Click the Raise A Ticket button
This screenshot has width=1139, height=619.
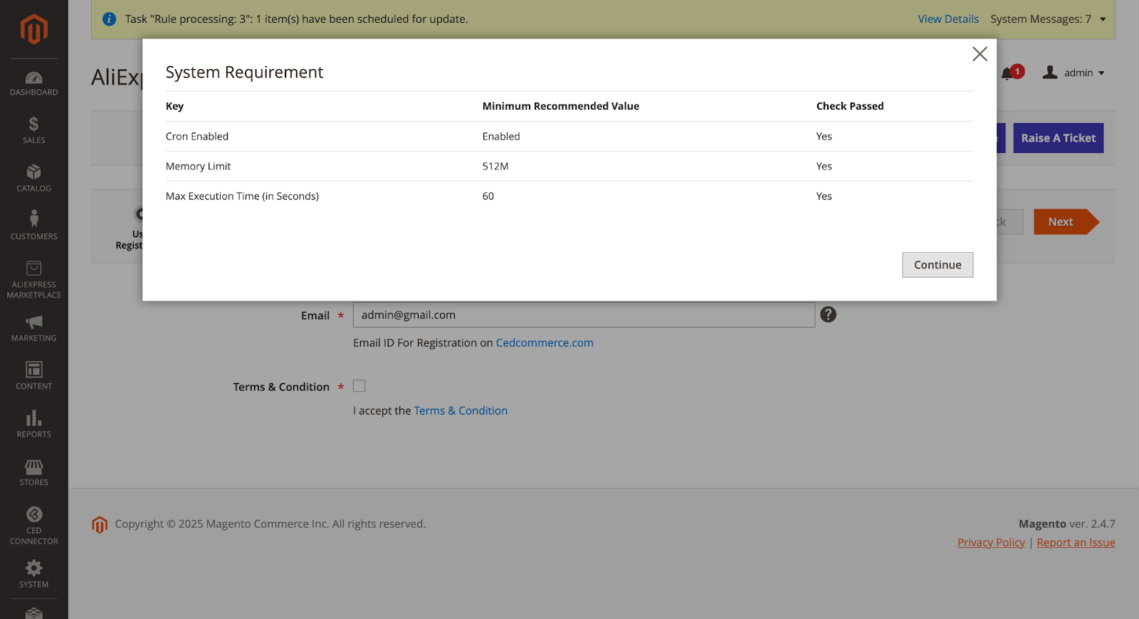click(1058, 138)
